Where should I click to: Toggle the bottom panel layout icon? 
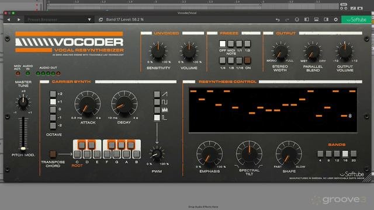click(316, 19)
